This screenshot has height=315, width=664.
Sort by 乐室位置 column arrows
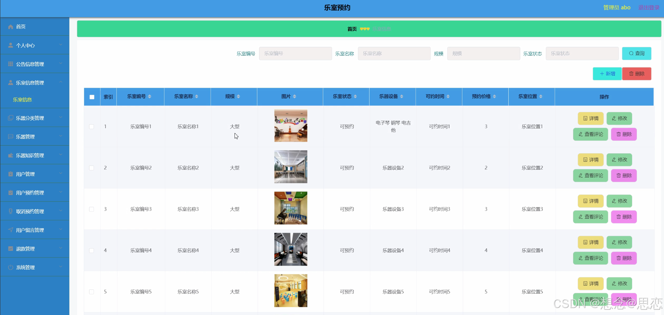(x=541, y=97)
